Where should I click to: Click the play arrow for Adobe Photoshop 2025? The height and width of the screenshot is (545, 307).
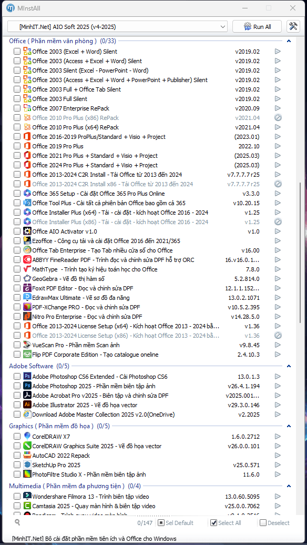278,386
